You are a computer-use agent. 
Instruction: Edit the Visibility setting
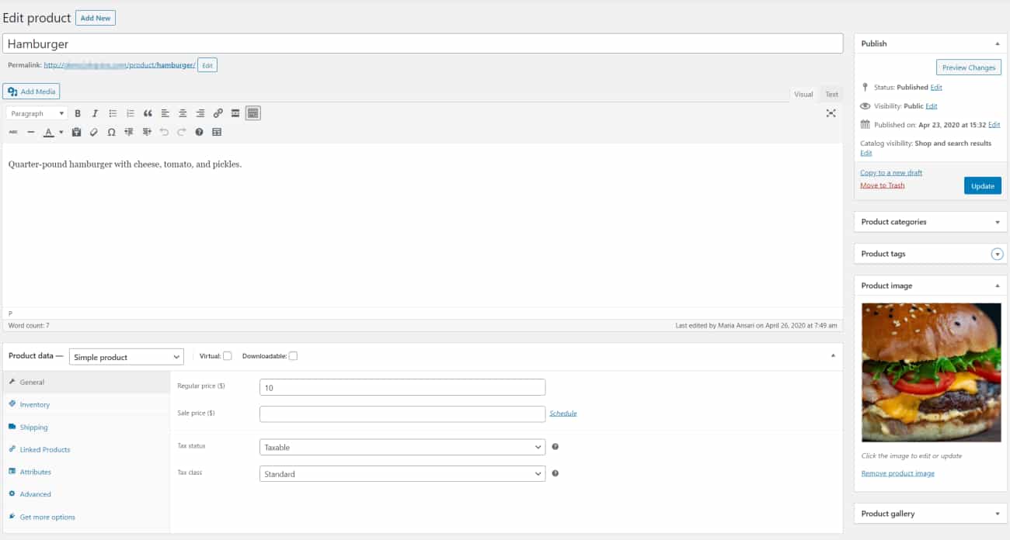coord(932,106)
